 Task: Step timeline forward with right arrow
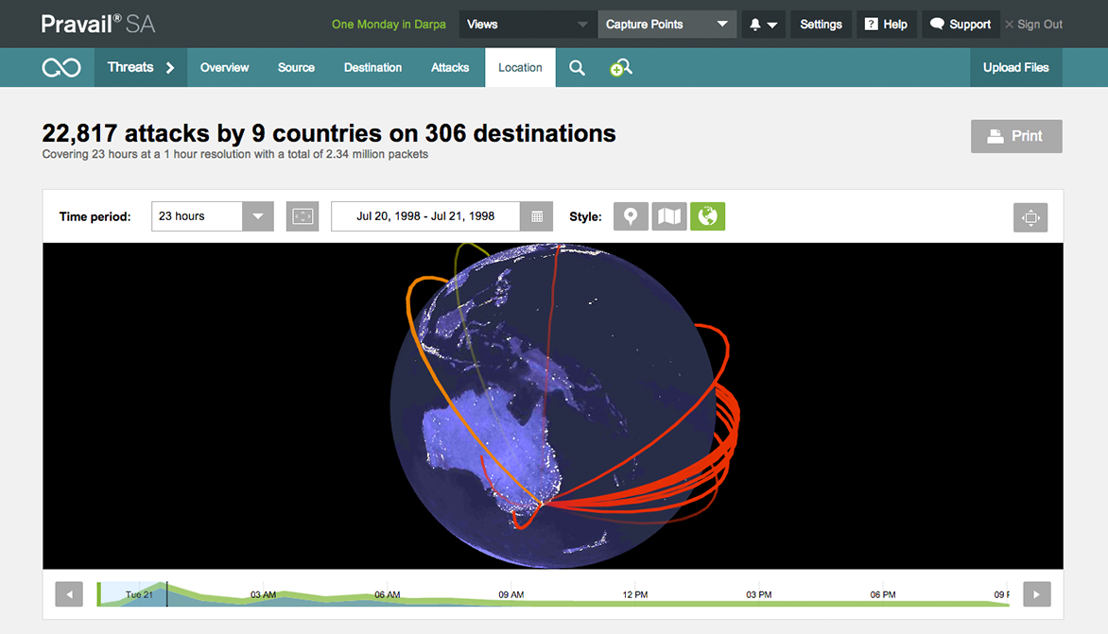click(x=1037, y=593)
